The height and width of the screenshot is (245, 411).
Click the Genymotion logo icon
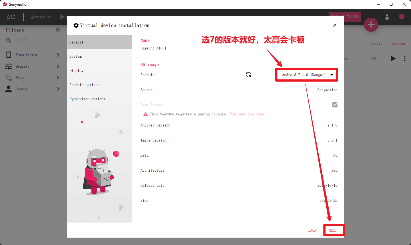pos(11,17)
